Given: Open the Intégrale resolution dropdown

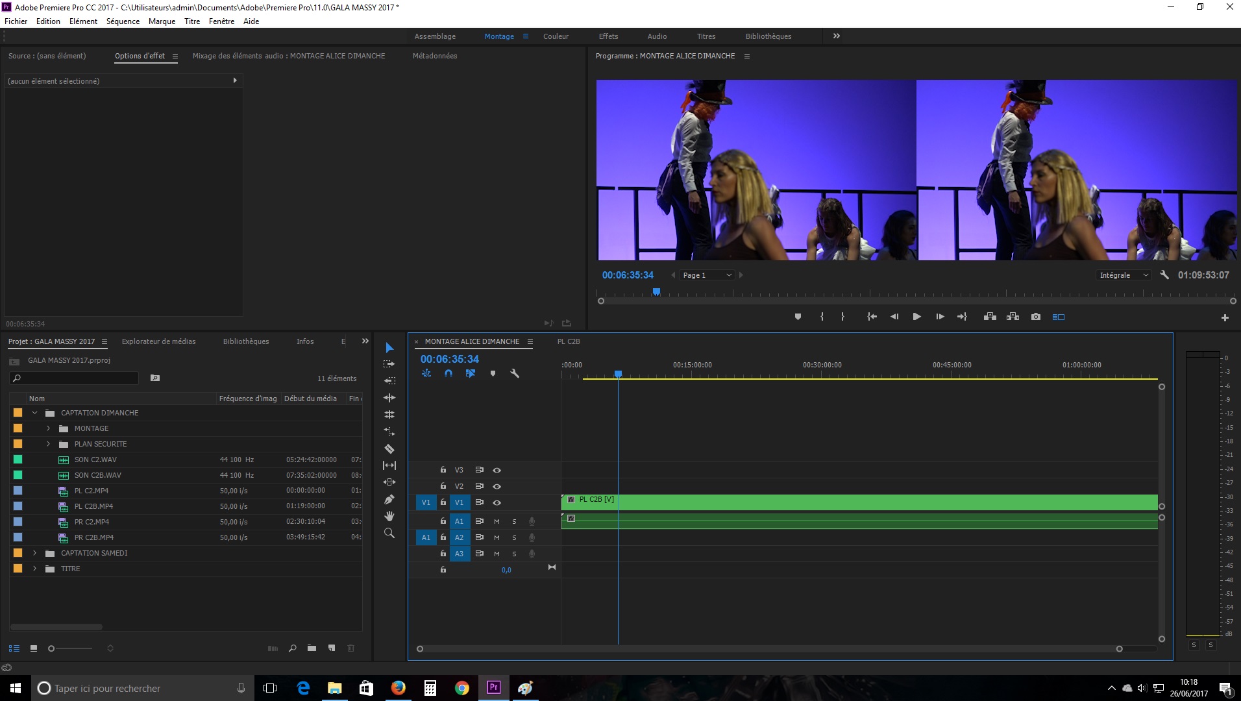Looking at the screenshot, I should [1124, 275].
